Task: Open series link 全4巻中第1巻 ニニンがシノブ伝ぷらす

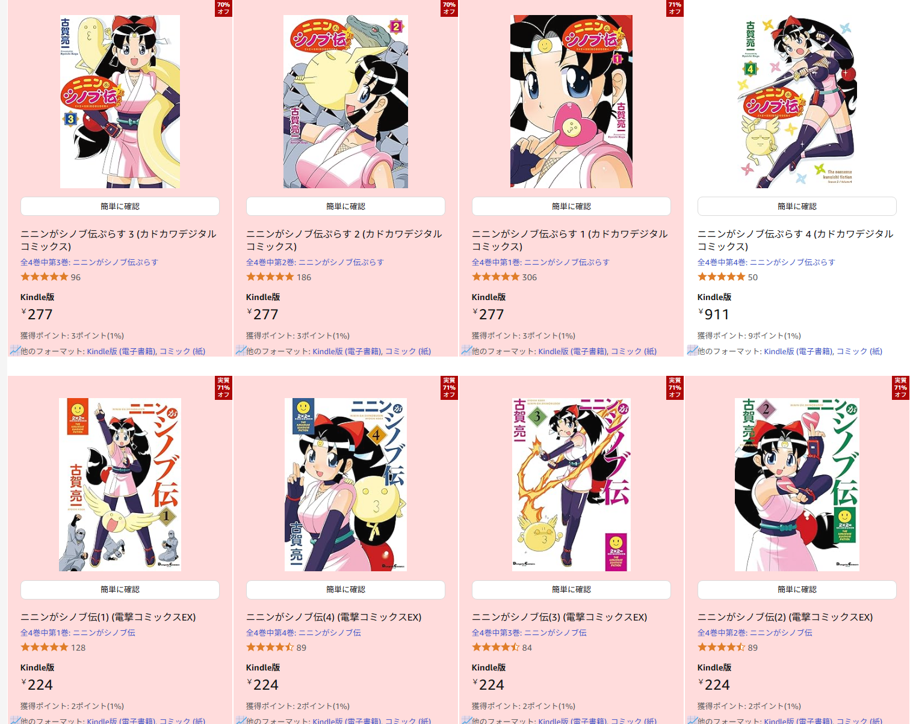Action: pos(540,262)
